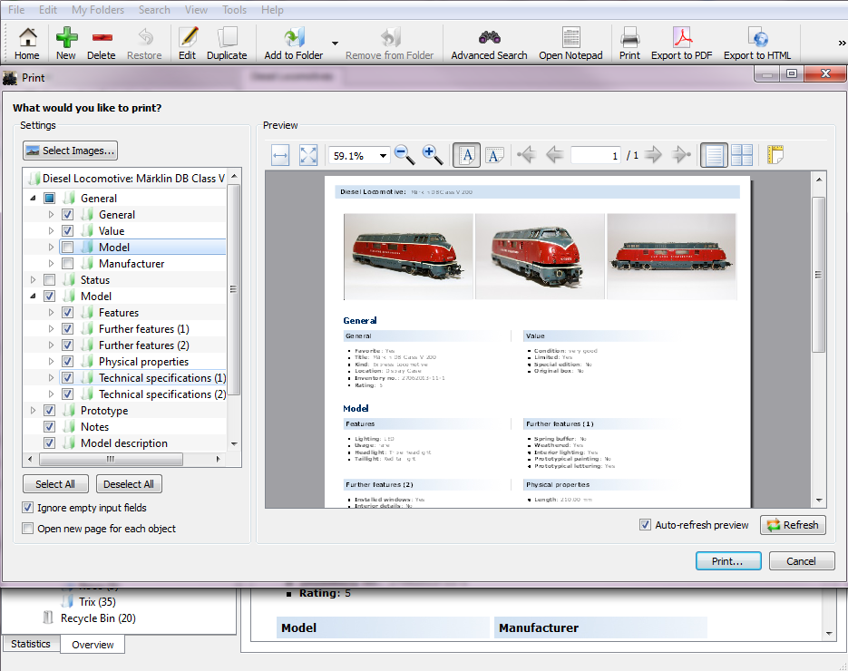Enable Open new page for each object

click(x=27, y=529)
